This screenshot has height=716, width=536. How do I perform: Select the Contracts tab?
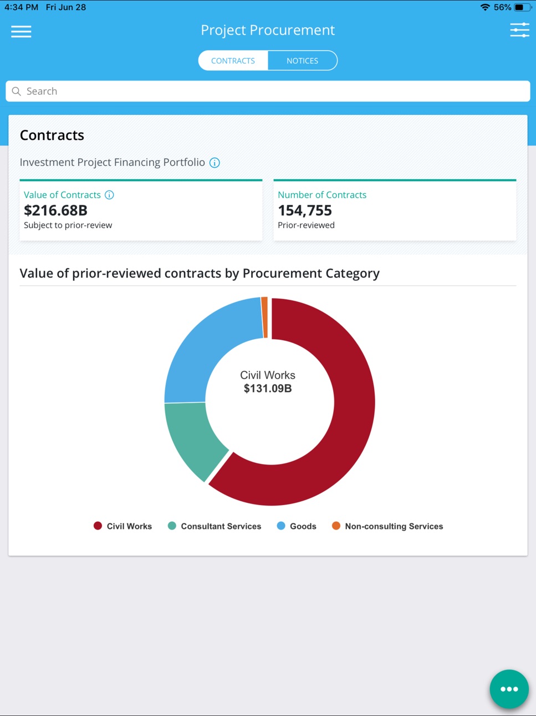[x=233, y=60]
